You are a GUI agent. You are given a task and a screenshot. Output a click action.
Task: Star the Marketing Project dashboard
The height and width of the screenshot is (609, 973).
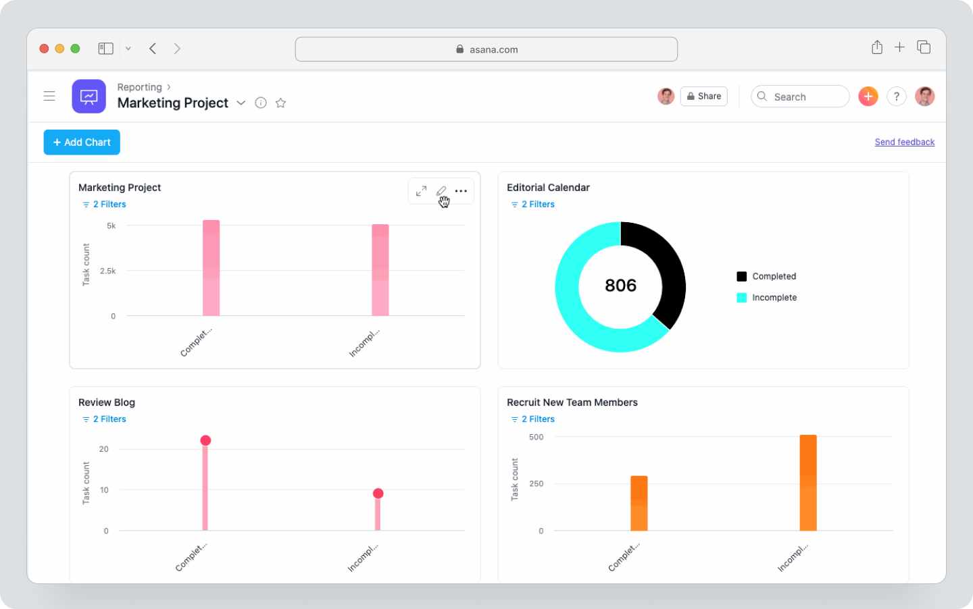click(x=280, y=103)
